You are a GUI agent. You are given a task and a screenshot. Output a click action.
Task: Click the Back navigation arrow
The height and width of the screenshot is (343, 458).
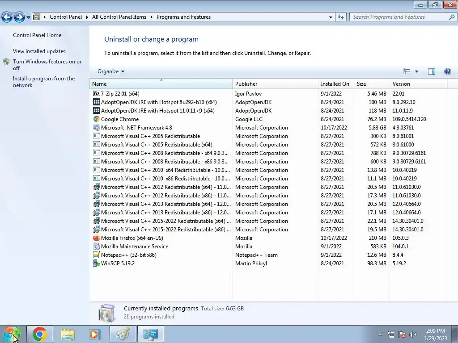tap(7, 17)
